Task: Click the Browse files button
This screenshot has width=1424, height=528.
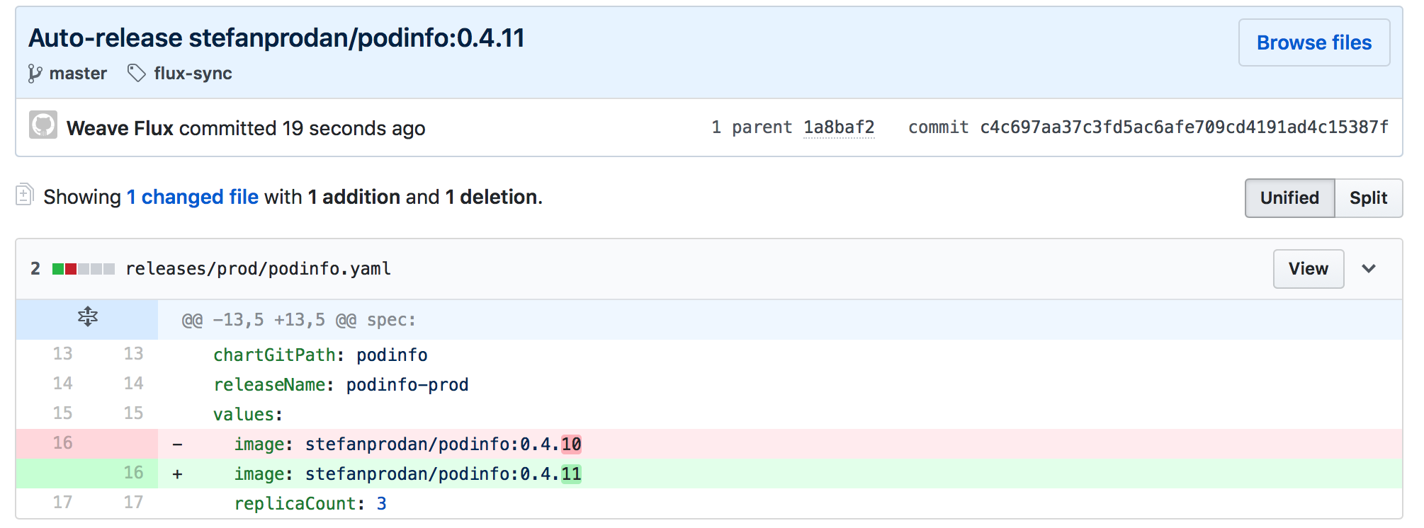Action: (1314, 42)
